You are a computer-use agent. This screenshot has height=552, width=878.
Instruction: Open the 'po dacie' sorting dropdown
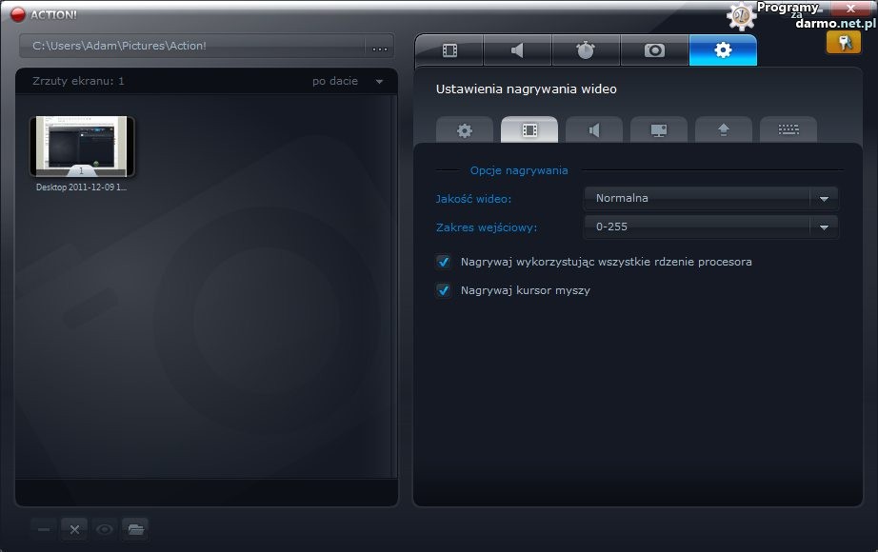[x=348, y=82]
